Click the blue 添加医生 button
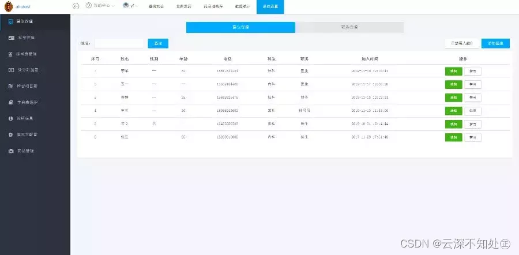Viewport: 519px width, 255px height. click(495, 43)
